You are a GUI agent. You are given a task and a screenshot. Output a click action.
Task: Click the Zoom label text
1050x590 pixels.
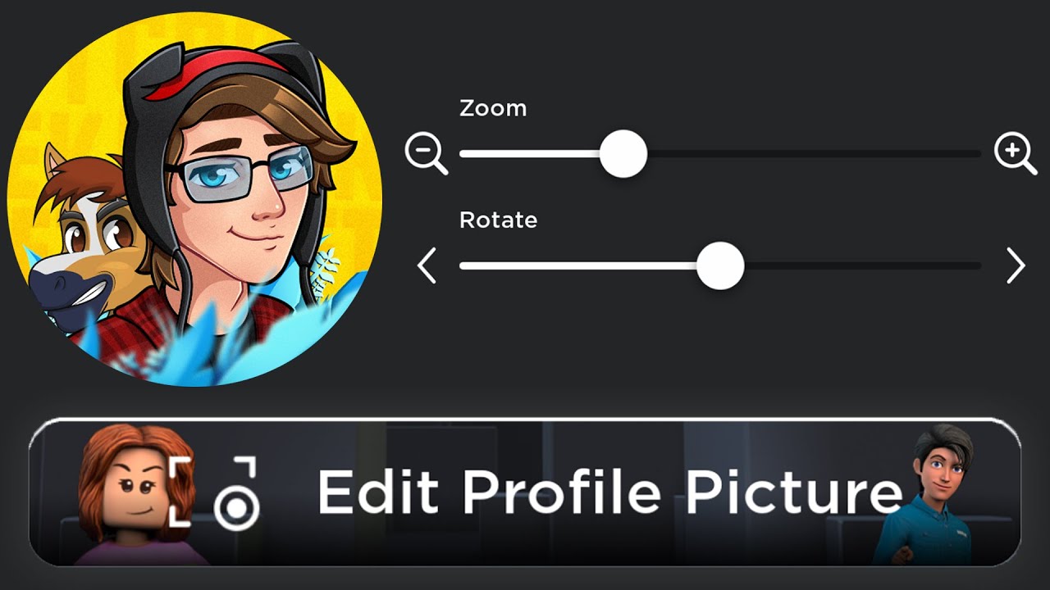click(493, 108)
